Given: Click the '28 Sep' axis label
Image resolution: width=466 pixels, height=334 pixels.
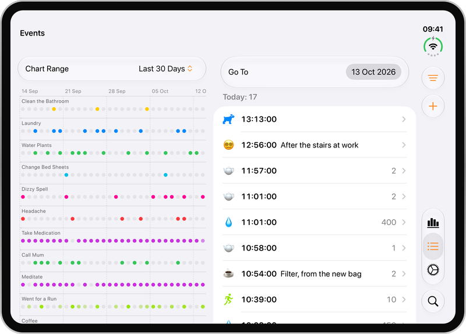Looking at the screenshot, I should coord(117,91).
